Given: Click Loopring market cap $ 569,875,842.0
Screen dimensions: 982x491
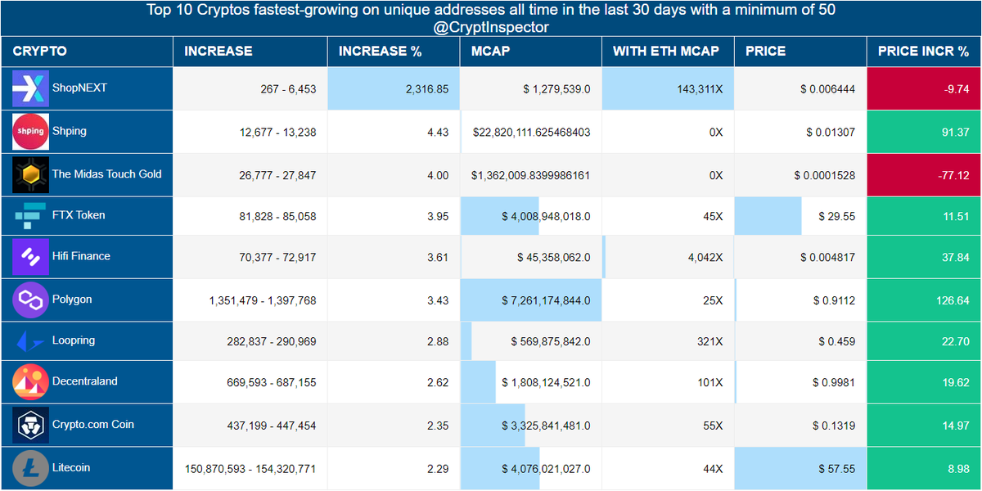Looking at the screenshot, I should (551, 342).
